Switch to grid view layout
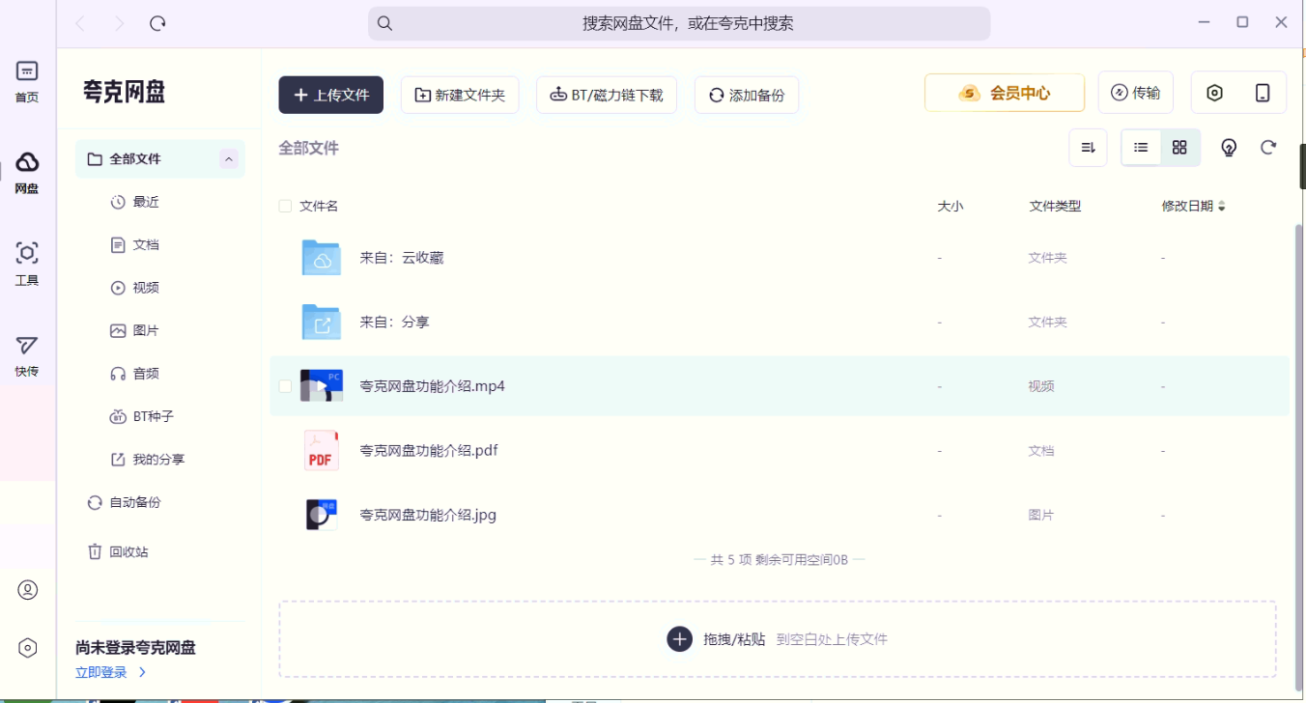 1179,148
